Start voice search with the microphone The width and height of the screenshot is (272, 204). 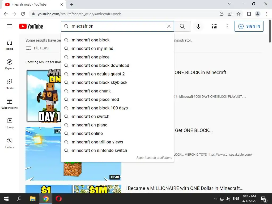(198, 26)
